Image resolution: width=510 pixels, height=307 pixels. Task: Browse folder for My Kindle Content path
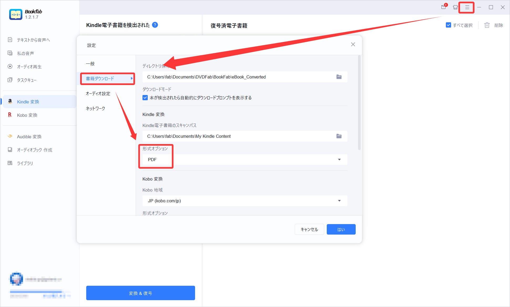339,136
